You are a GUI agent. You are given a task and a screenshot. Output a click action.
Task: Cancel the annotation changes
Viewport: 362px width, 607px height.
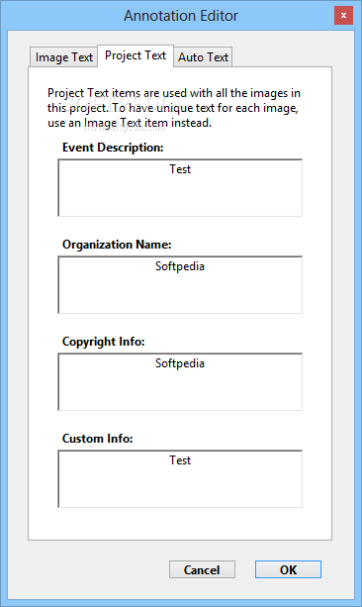[202, 569]
